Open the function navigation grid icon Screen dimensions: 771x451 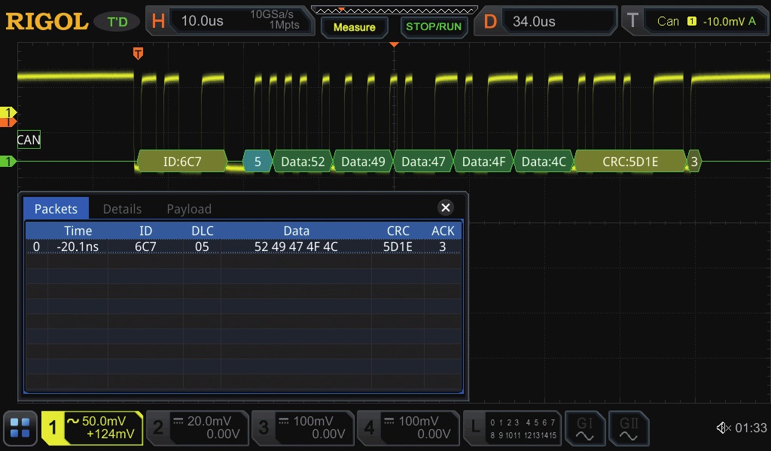[20, 428]
